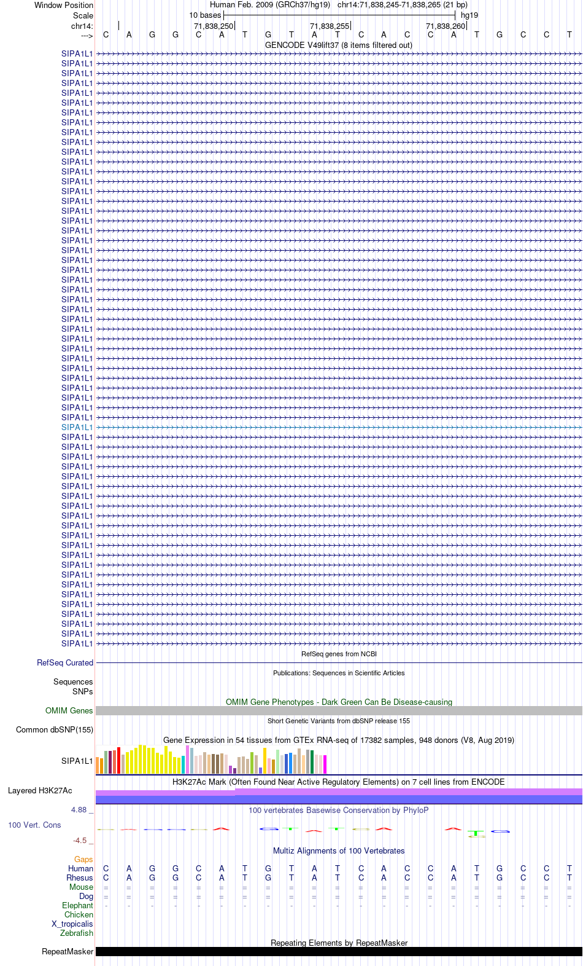Image resolution: width=583 pixels, height=966 pixels.
Task: Click the OMIM Gene Phenotypes track title
Action: (x=339, y=702)
